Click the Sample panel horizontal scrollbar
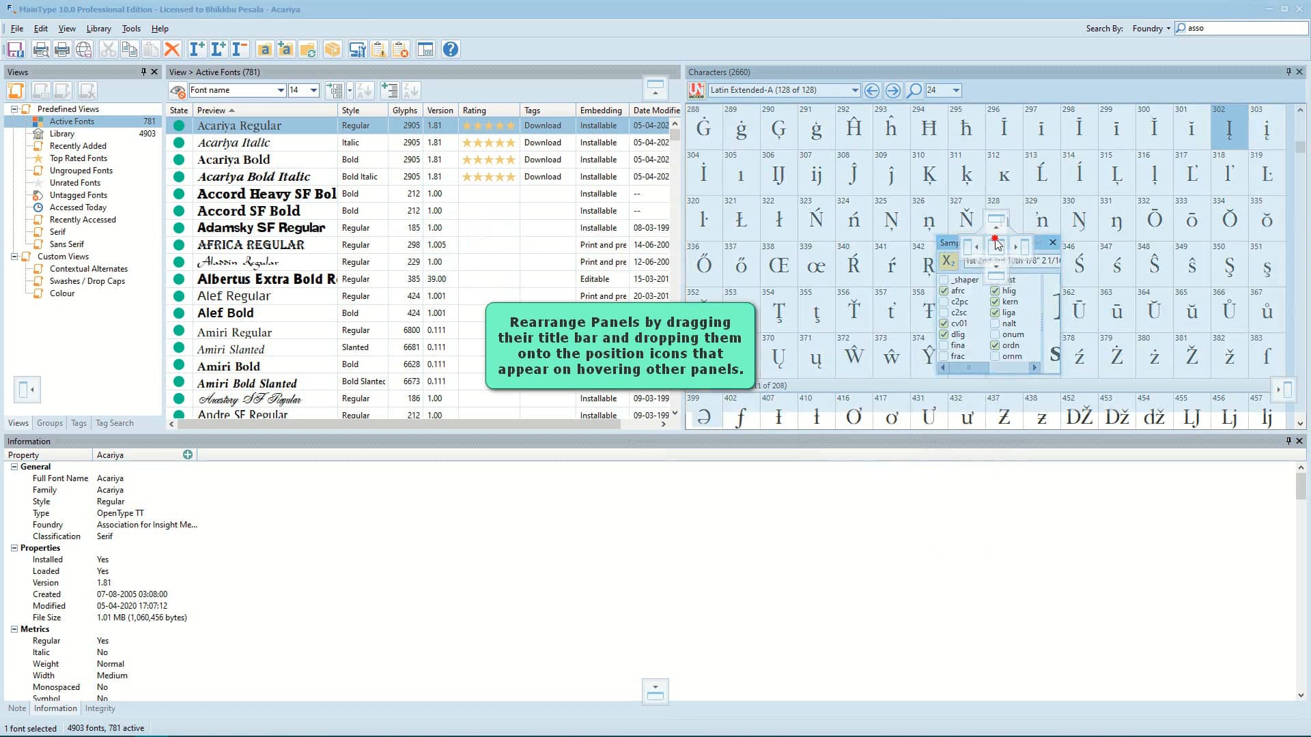The width and height of the screenshot is (1311, 737). coord(989,368)
